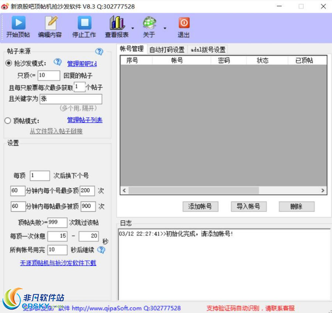Click the 停止工作 stop icon
The height and width of the screenshot is (313, 332).
click(x=84, y=22)
